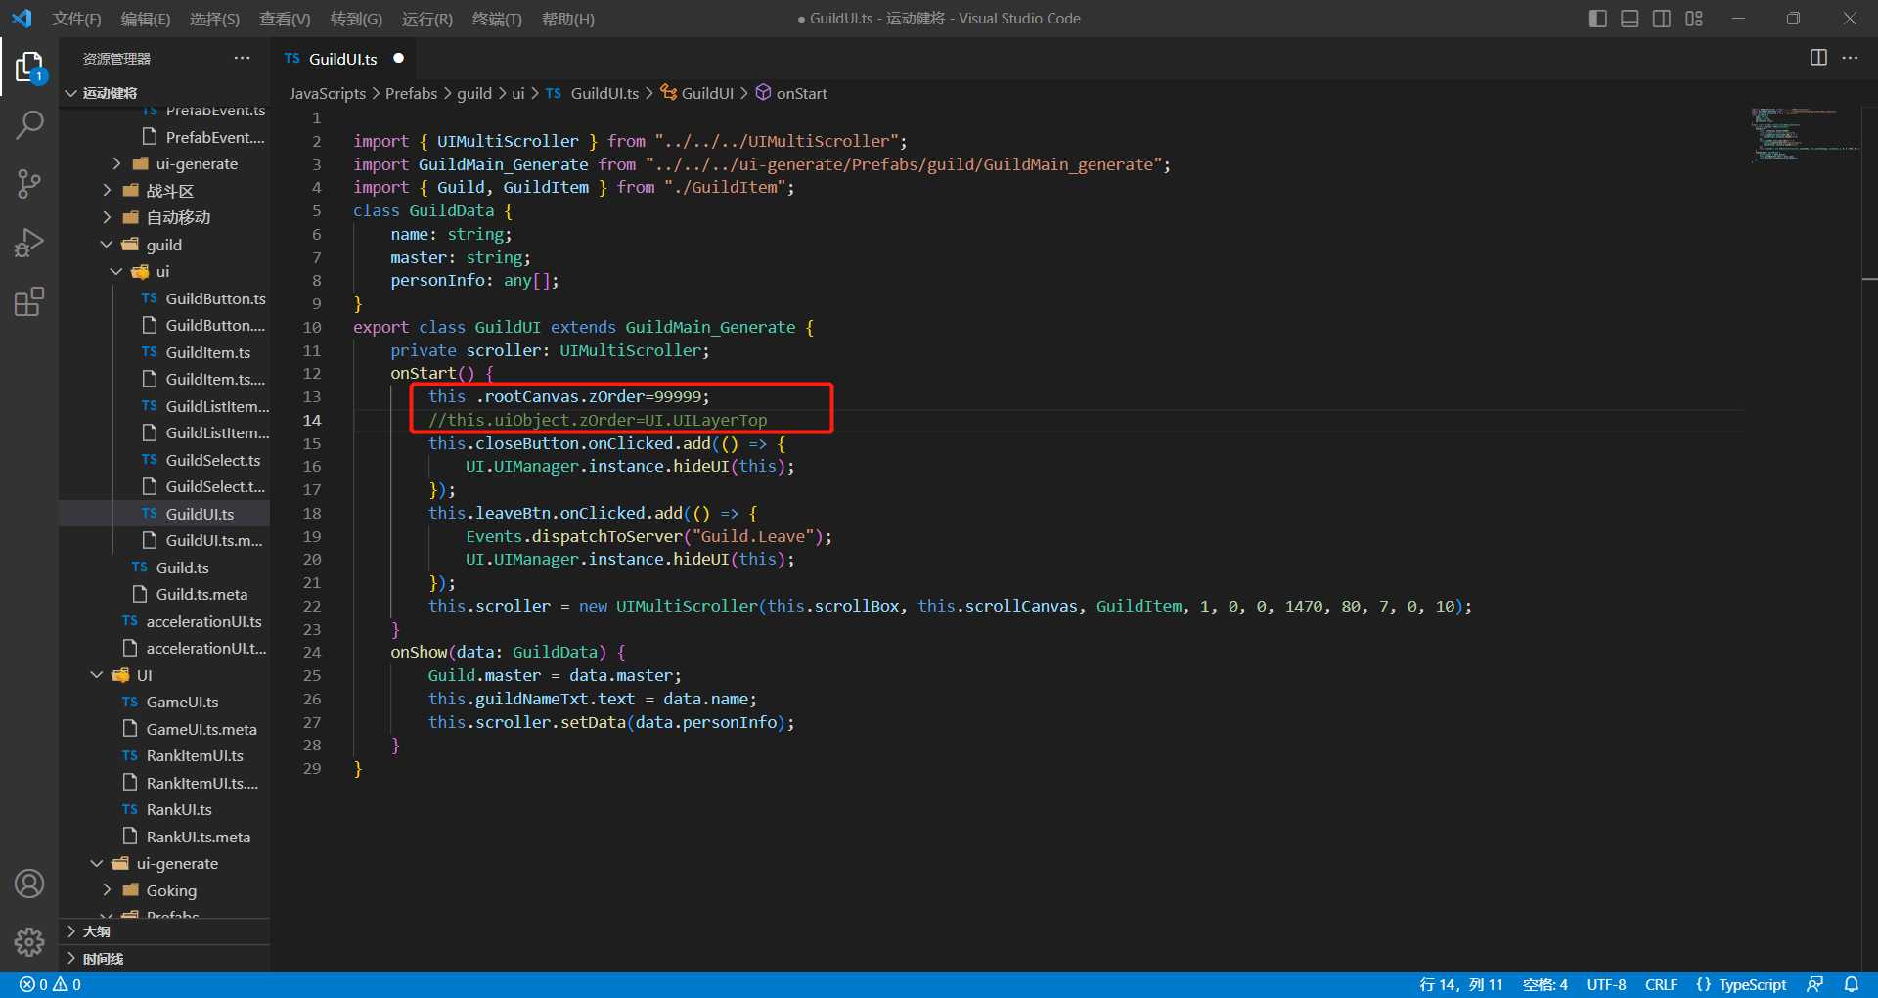Open the Search view icon
This screenshot has width=1878, height=998.
click(x=29, y=124)
